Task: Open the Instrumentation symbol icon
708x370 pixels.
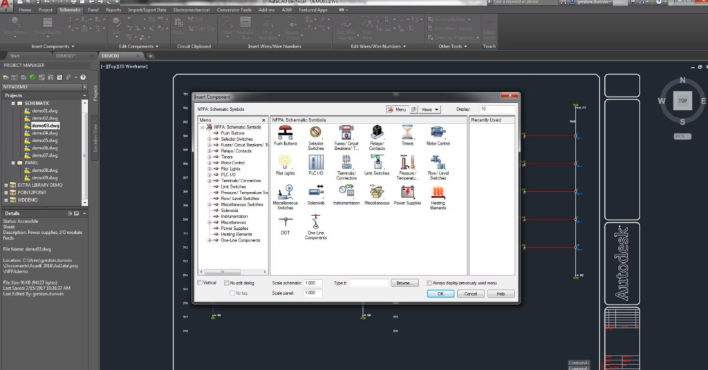Action: [346, 193]
